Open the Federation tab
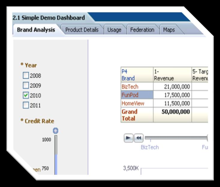Image resolution: width=220 pixels, height=187 pixels. [x=142, y=30]
